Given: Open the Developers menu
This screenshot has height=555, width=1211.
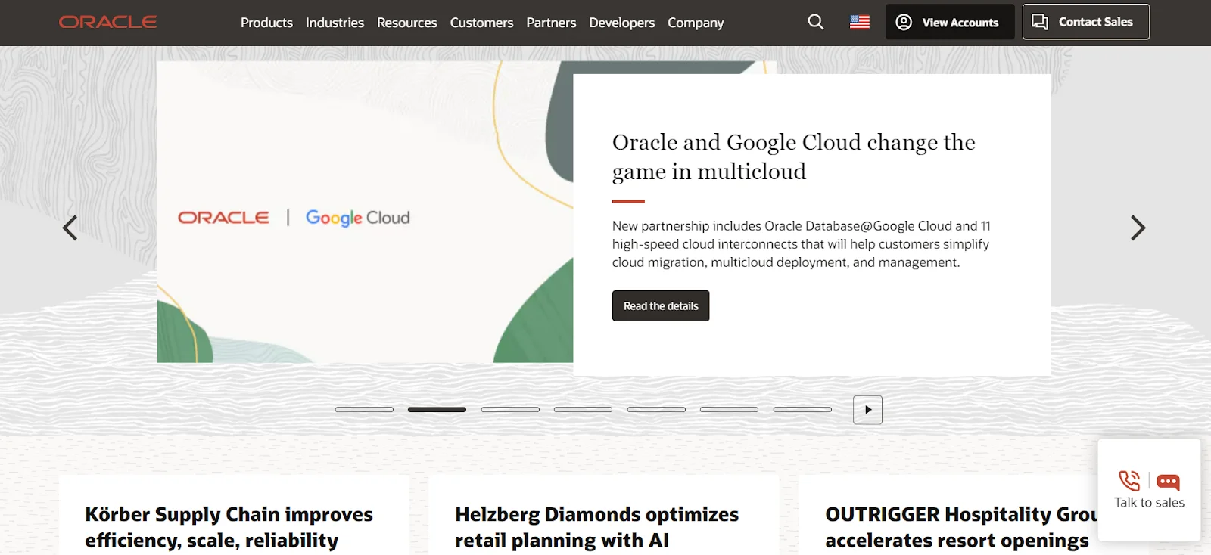Looking at the screenshot, I should (622, 23).
